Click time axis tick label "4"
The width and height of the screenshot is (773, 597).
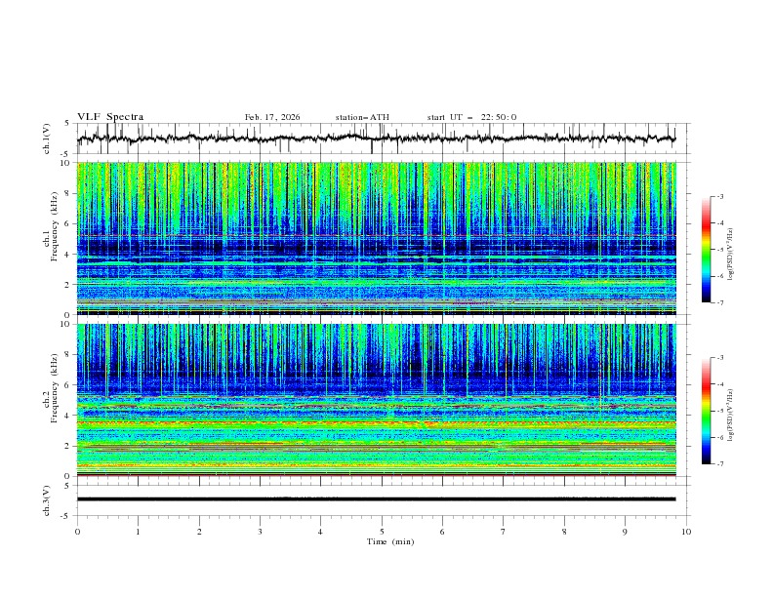pyautogui.click(x=320, y=532)
